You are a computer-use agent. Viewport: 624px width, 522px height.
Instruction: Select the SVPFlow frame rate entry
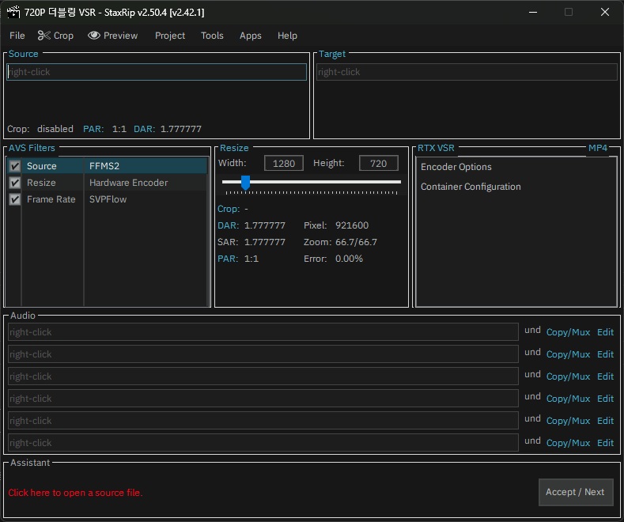[108, 199]
